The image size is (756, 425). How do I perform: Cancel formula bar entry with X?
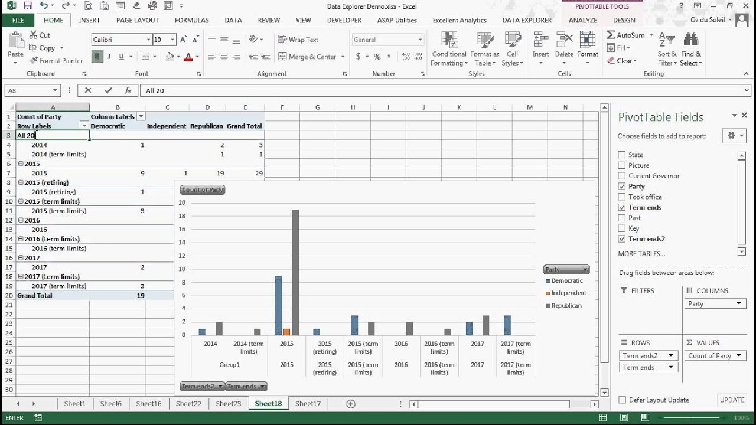click(x=88, y=90)
